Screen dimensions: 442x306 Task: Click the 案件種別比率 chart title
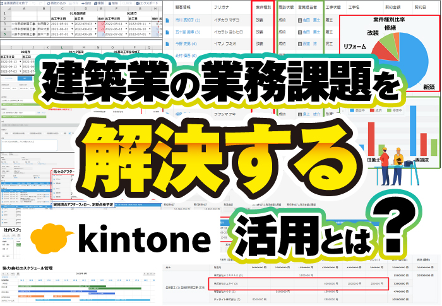389,20
